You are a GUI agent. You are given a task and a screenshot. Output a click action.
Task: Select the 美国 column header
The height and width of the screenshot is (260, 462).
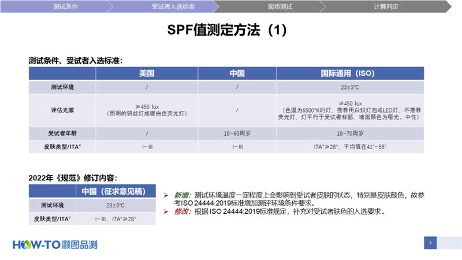[147, 74]
